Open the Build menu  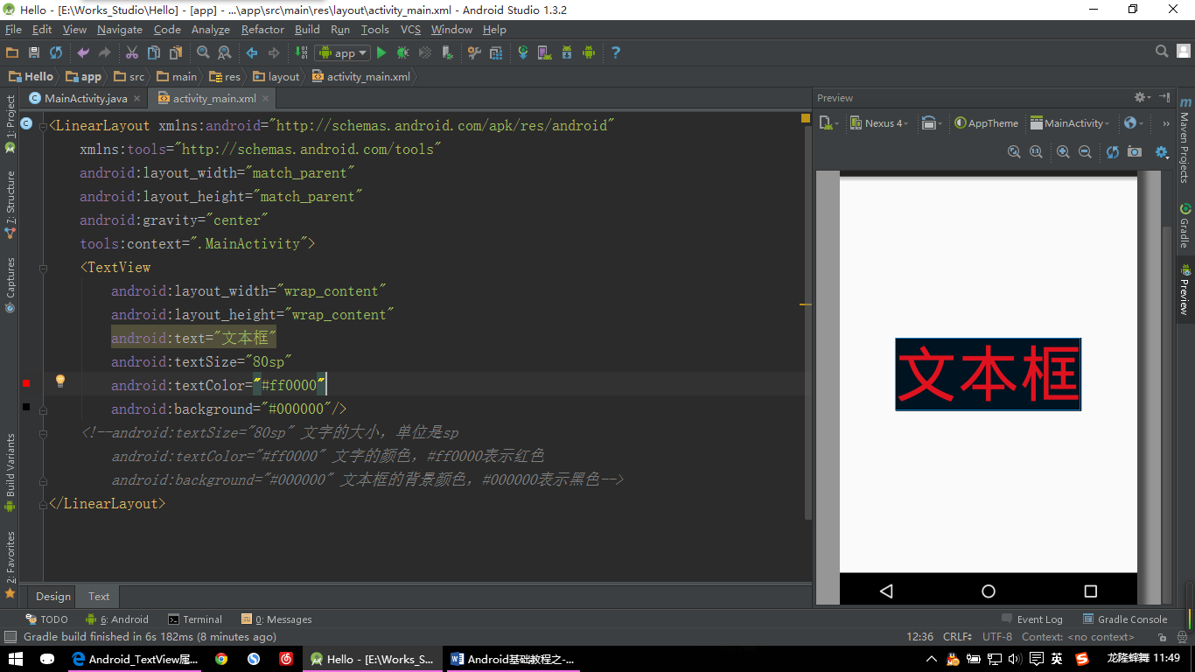pos(307,29)
